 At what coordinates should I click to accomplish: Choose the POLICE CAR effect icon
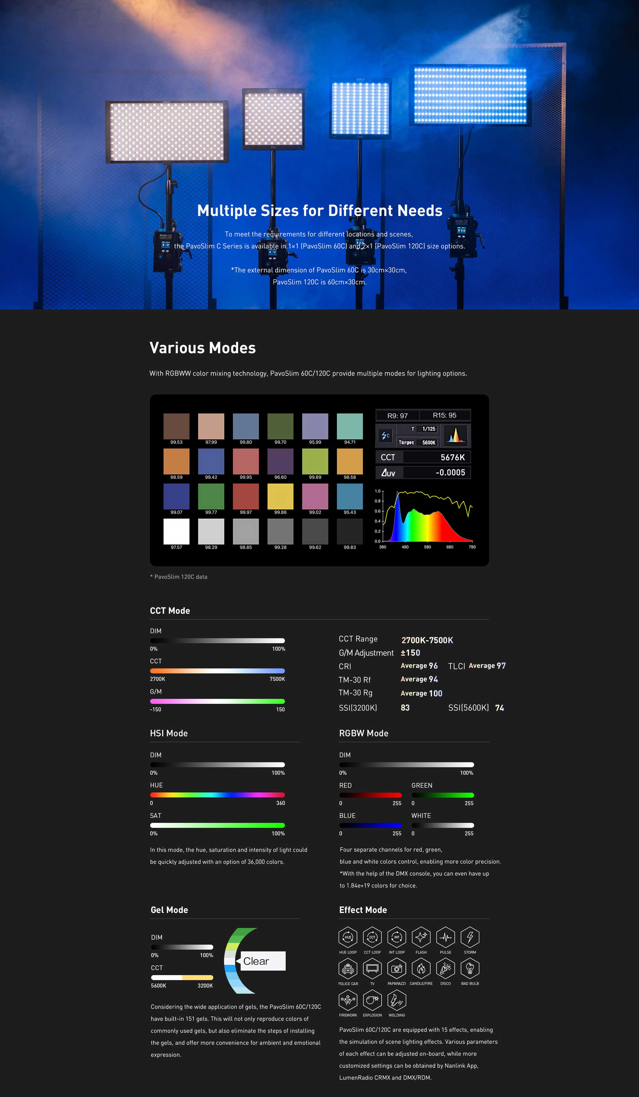[x=348, y=969]
